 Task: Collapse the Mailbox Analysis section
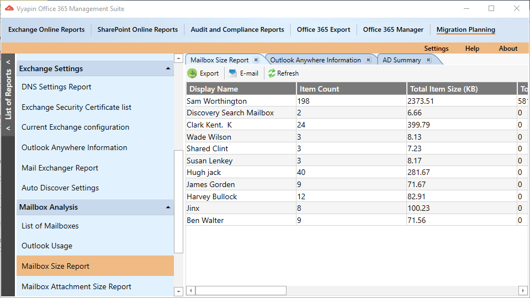click(x=168, y=207)
